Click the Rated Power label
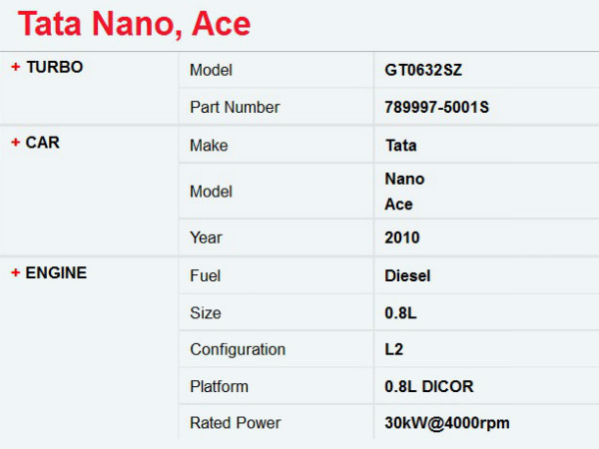599x449 pixels. tap(236, 423)
